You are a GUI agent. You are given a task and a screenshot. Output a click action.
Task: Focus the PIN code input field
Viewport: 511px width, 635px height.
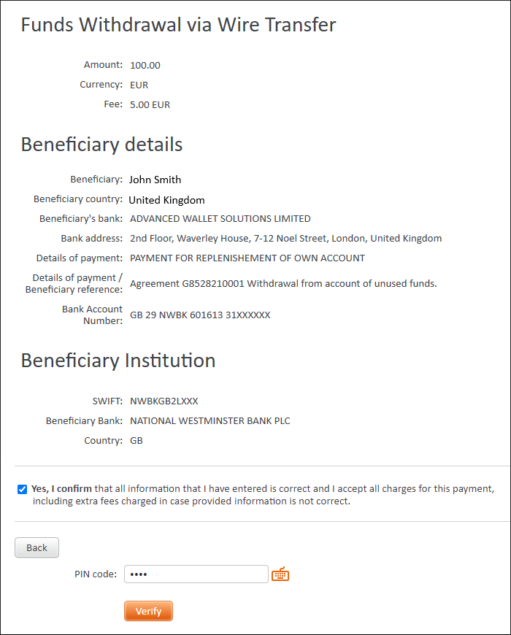[196, 574]
